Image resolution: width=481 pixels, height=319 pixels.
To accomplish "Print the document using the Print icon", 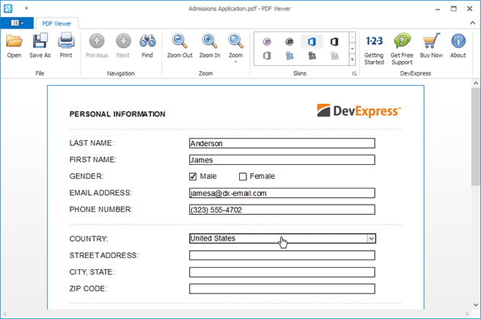I will (66, 43).
